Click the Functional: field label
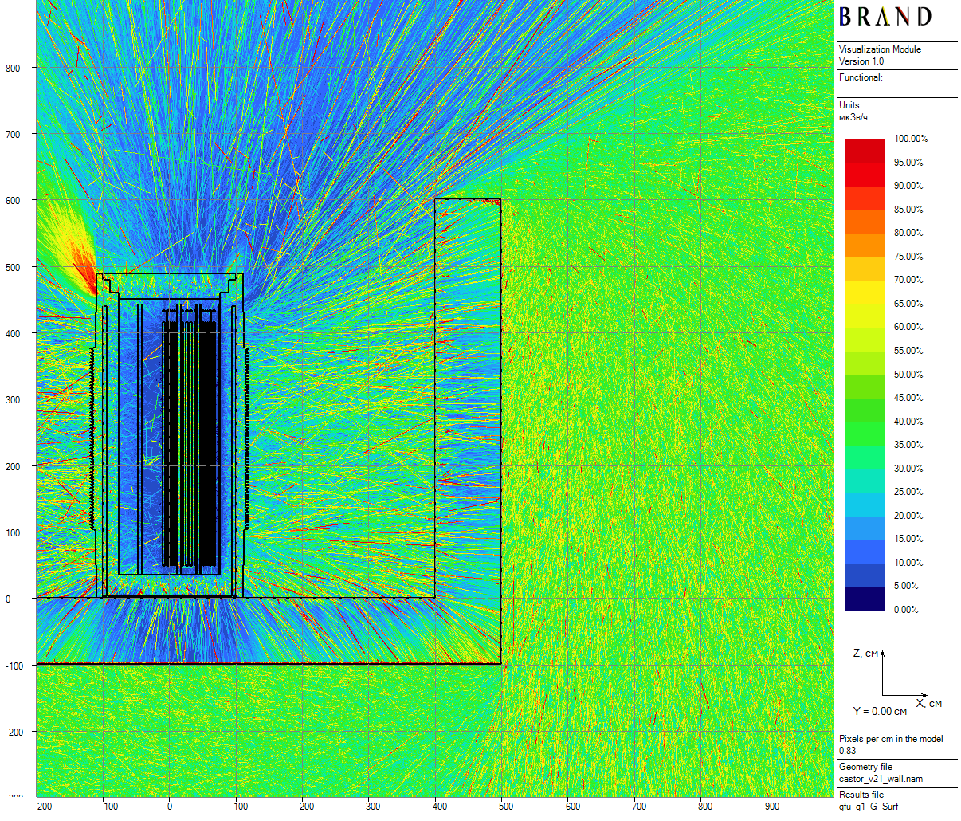This screenshot has width=961, height=821. [861, 77]
